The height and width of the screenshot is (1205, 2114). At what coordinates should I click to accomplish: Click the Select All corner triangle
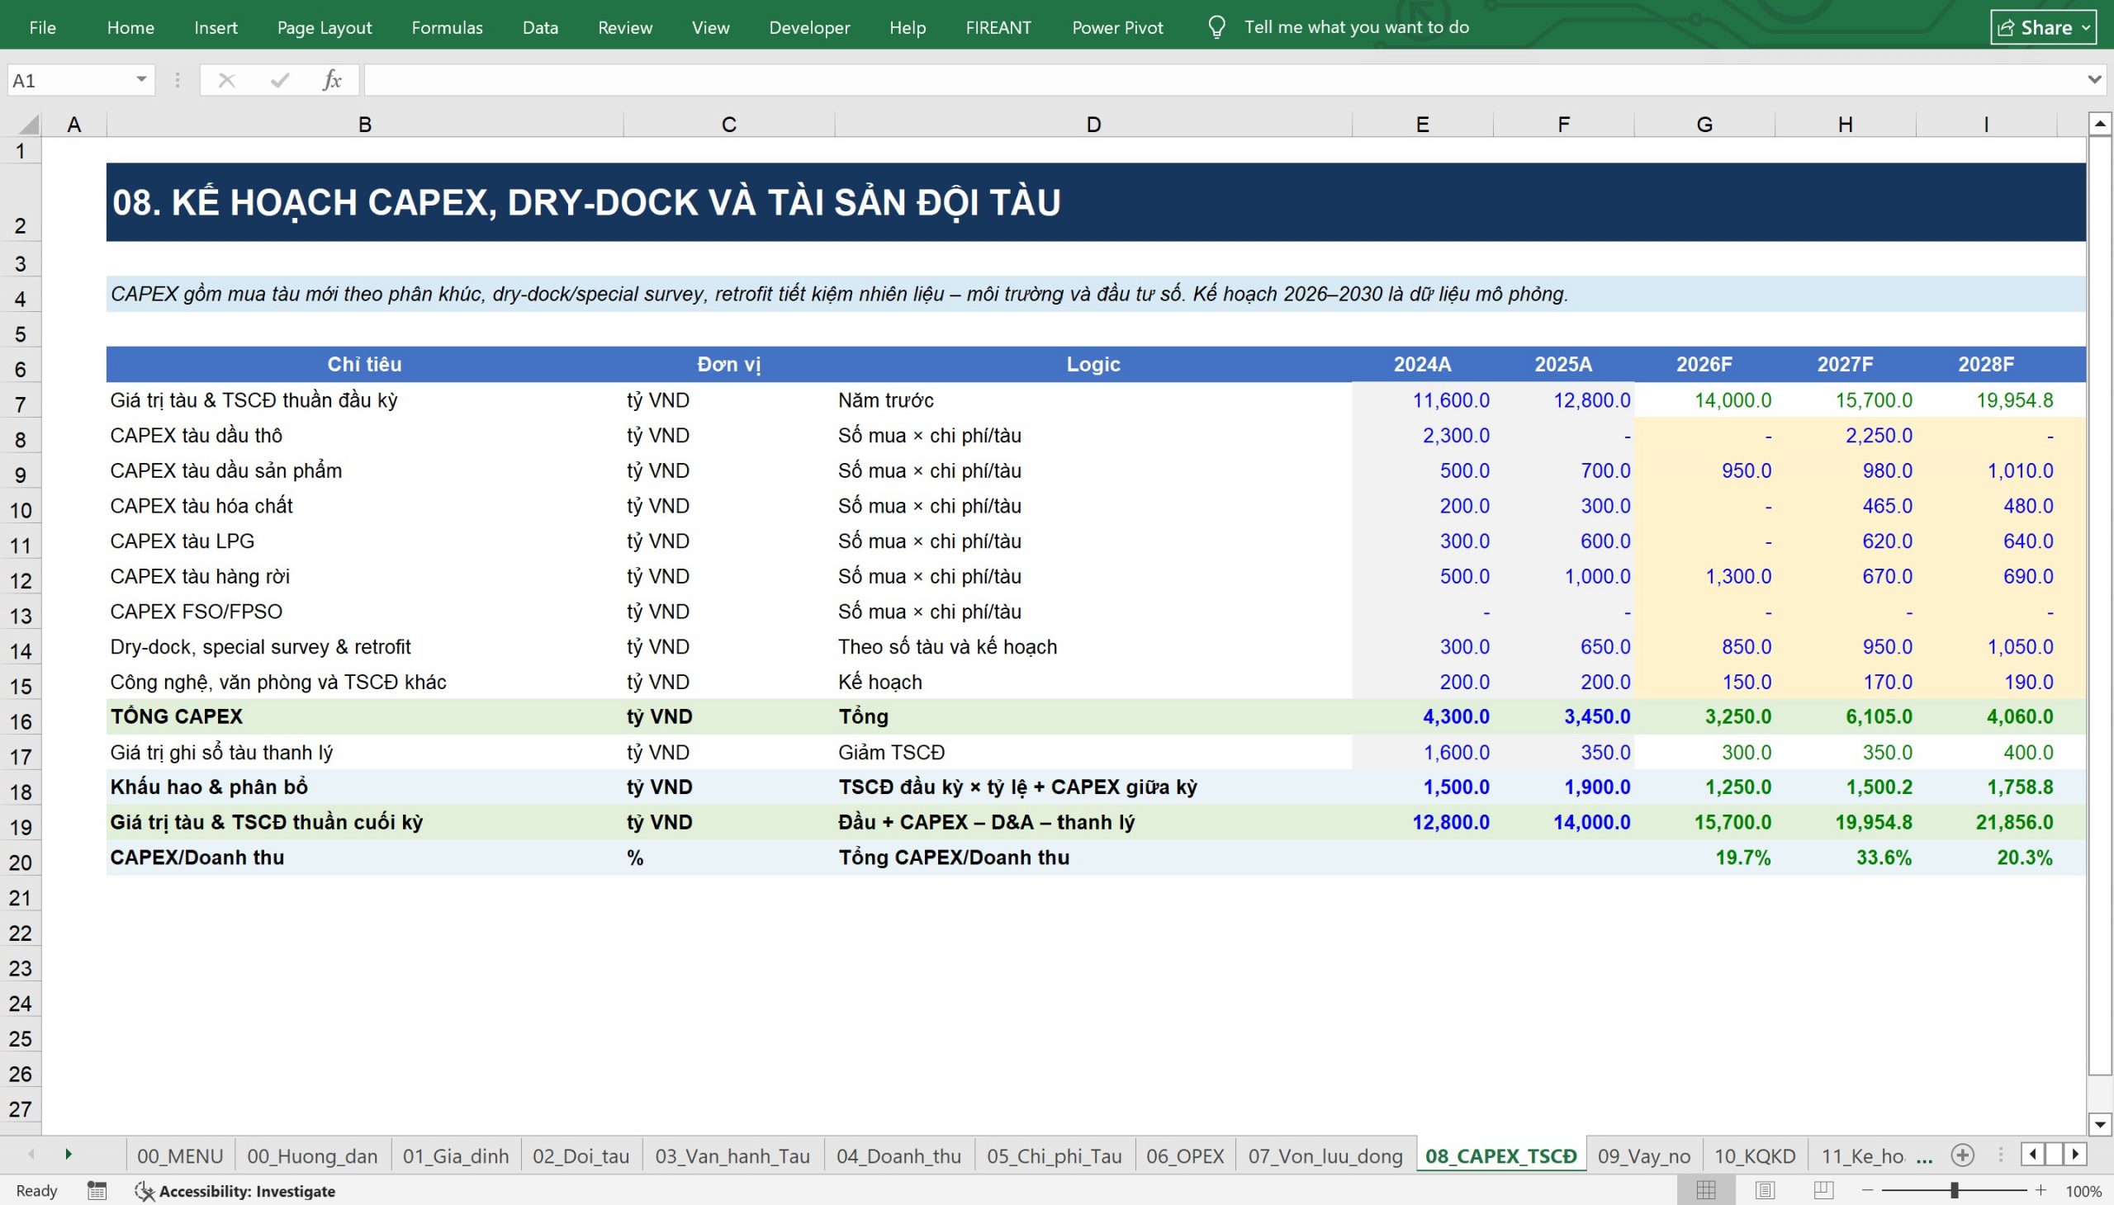tap(29, 124)
